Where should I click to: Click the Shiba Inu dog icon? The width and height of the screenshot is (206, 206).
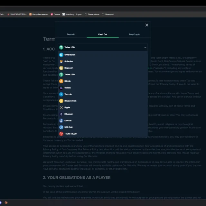tap(61, 61)
